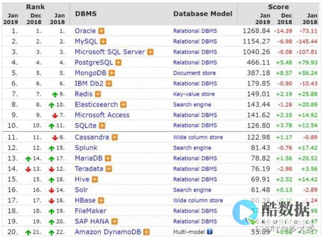Click Wide column store in Cassandra row
Image resolution: width=322 pixels, height=237 pixels.
coord(198,137)
